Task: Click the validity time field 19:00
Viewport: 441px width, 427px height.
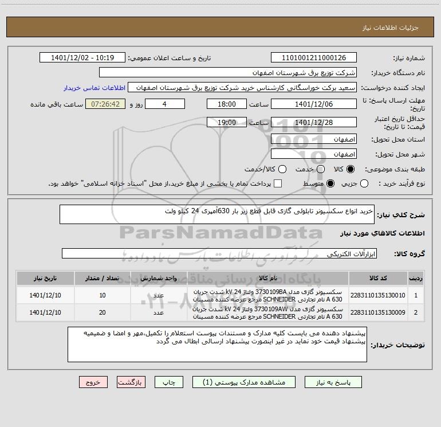Action: tap(227, 122)
